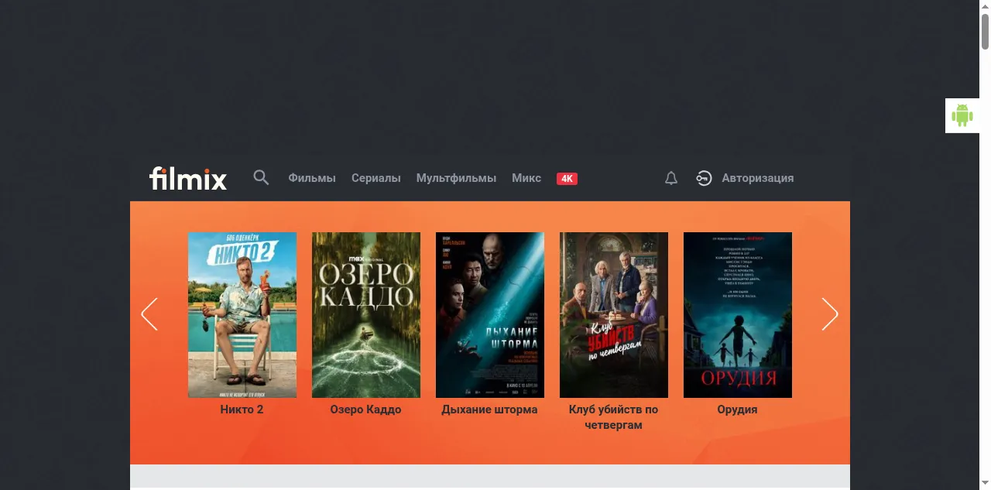Open the Никто 2 poster
The height and width of the screenshot is (490, 991).
[242, 315]
